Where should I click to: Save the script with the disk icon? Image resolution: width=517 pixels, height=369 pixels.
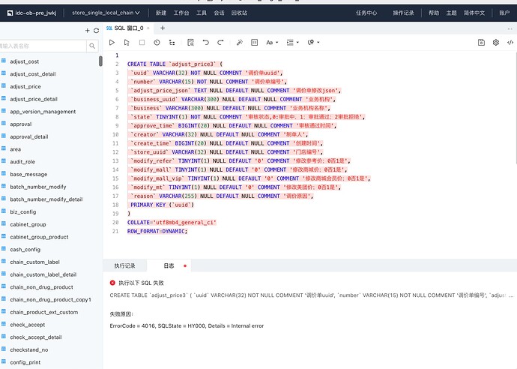(x=481, y=42)
